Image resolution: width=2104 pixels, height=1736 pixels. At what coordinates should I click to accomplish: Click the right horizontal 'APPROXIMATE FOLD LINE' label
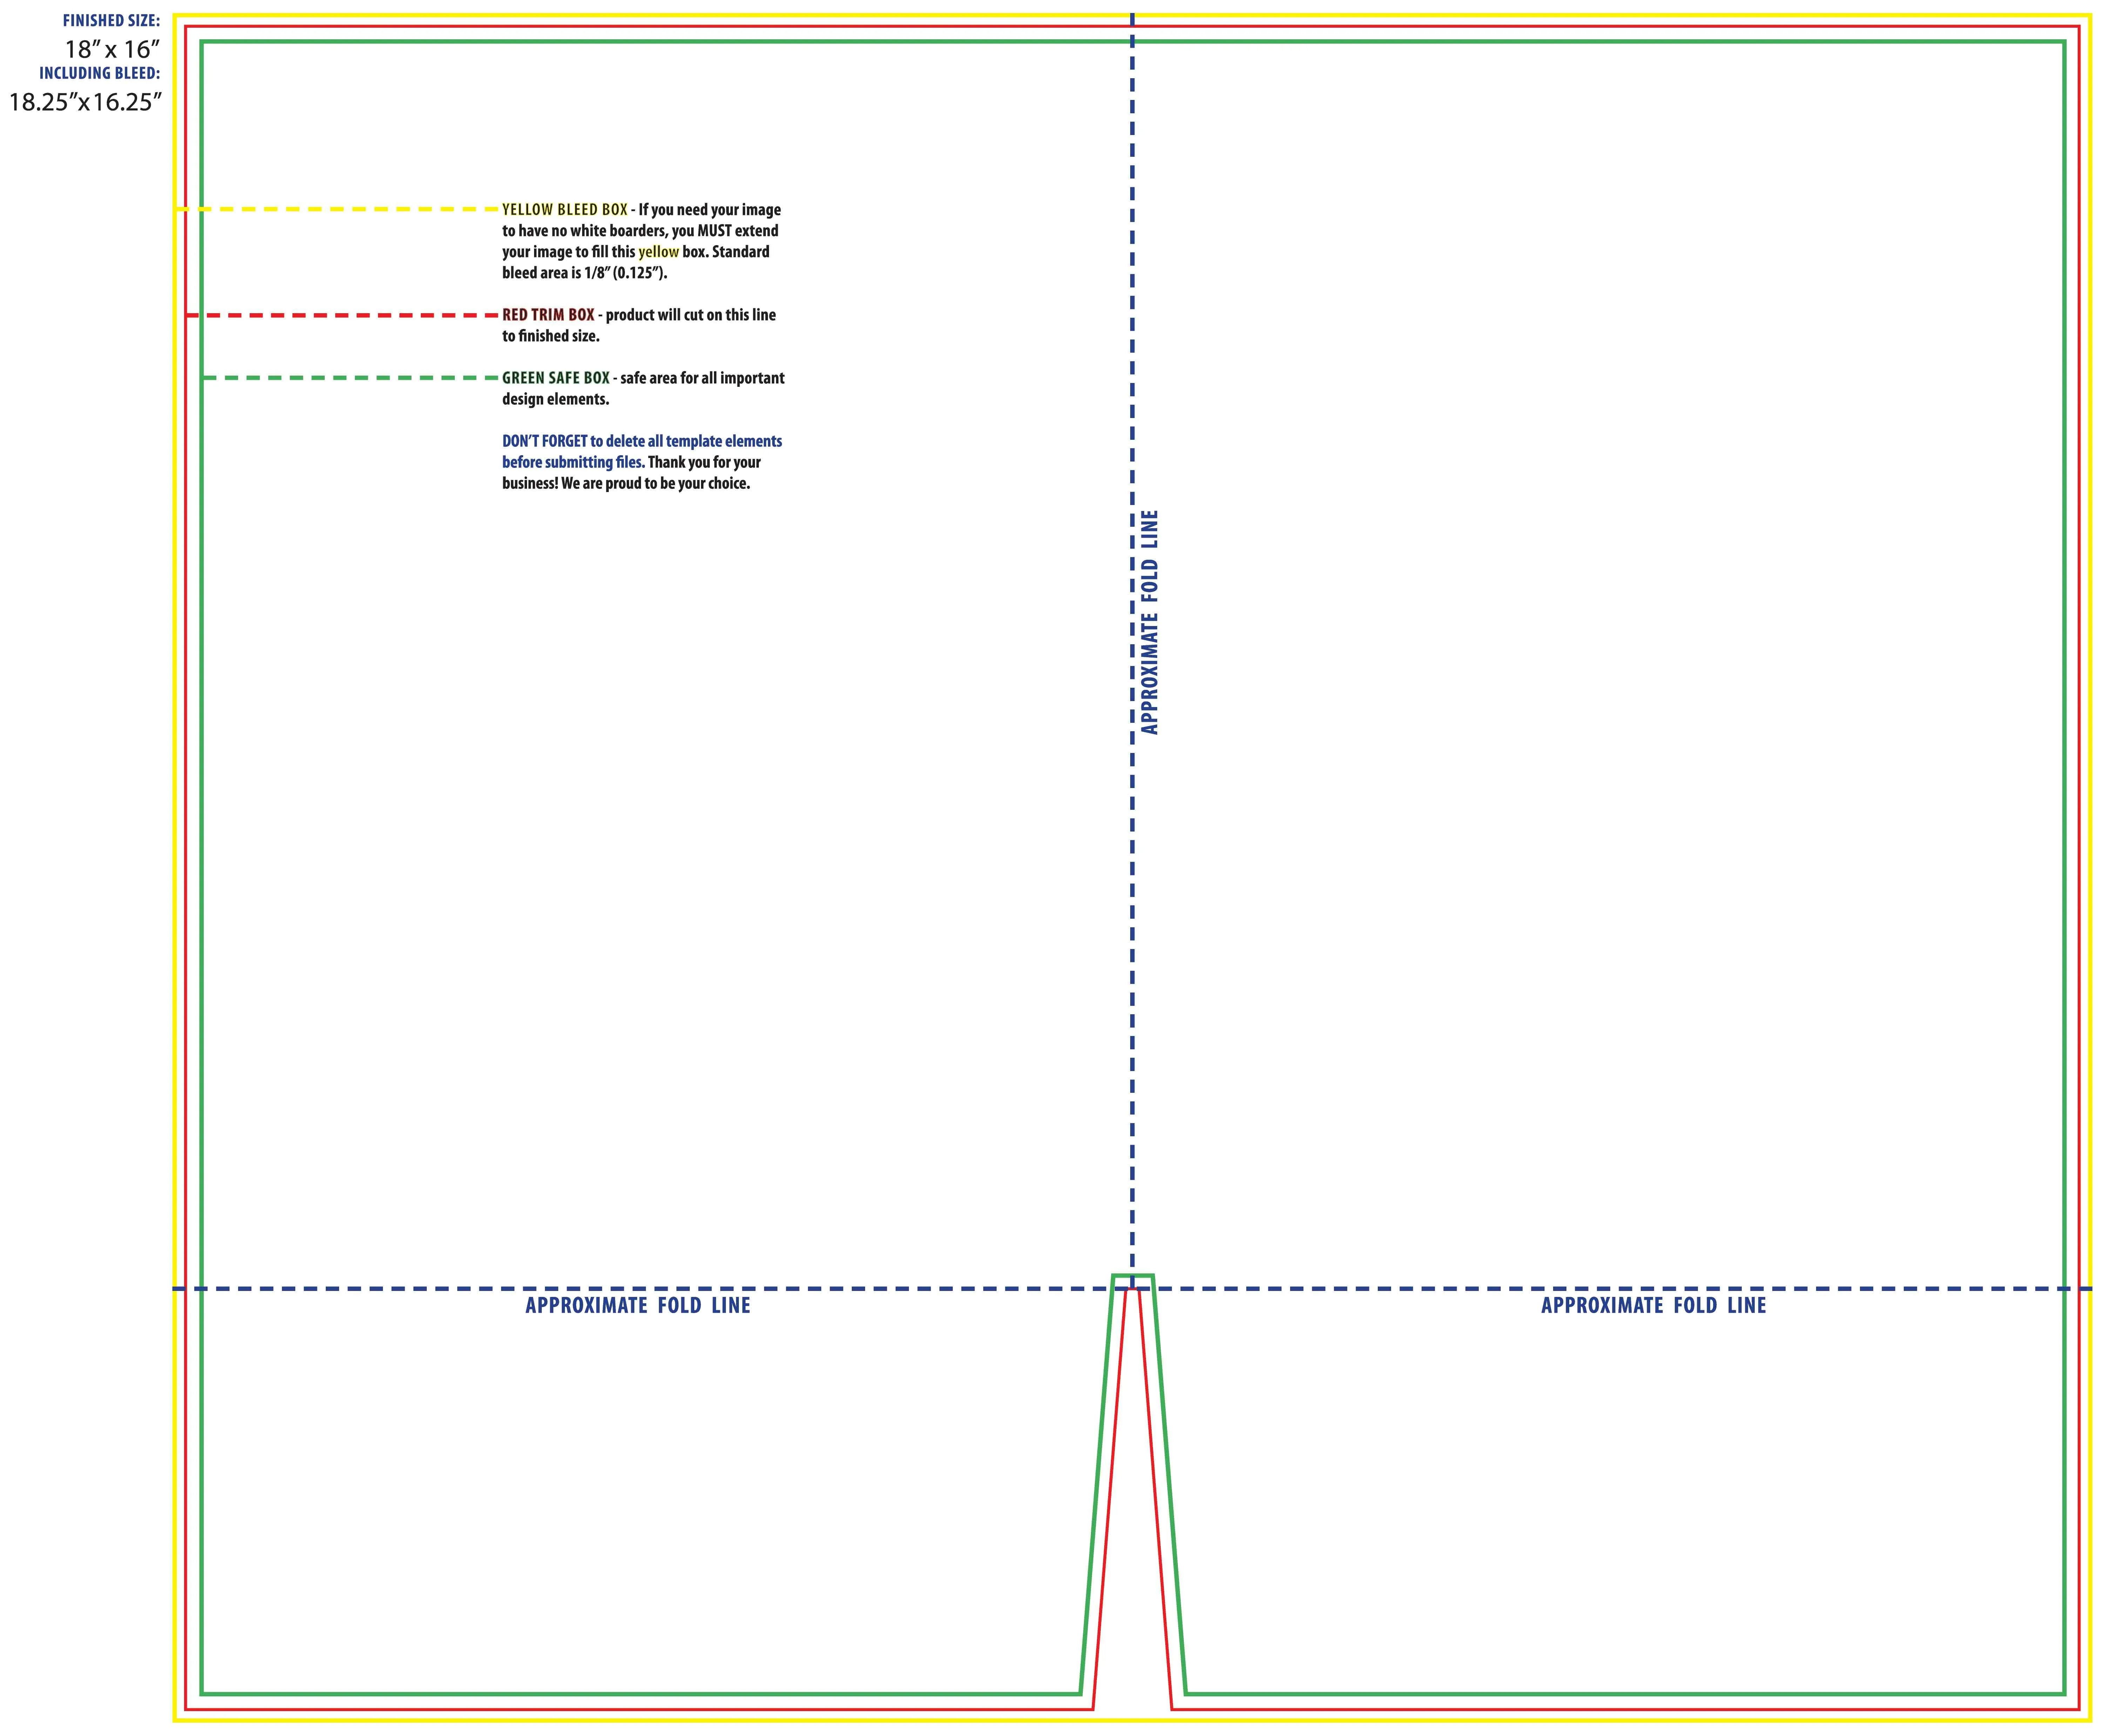(1654, 1305)
